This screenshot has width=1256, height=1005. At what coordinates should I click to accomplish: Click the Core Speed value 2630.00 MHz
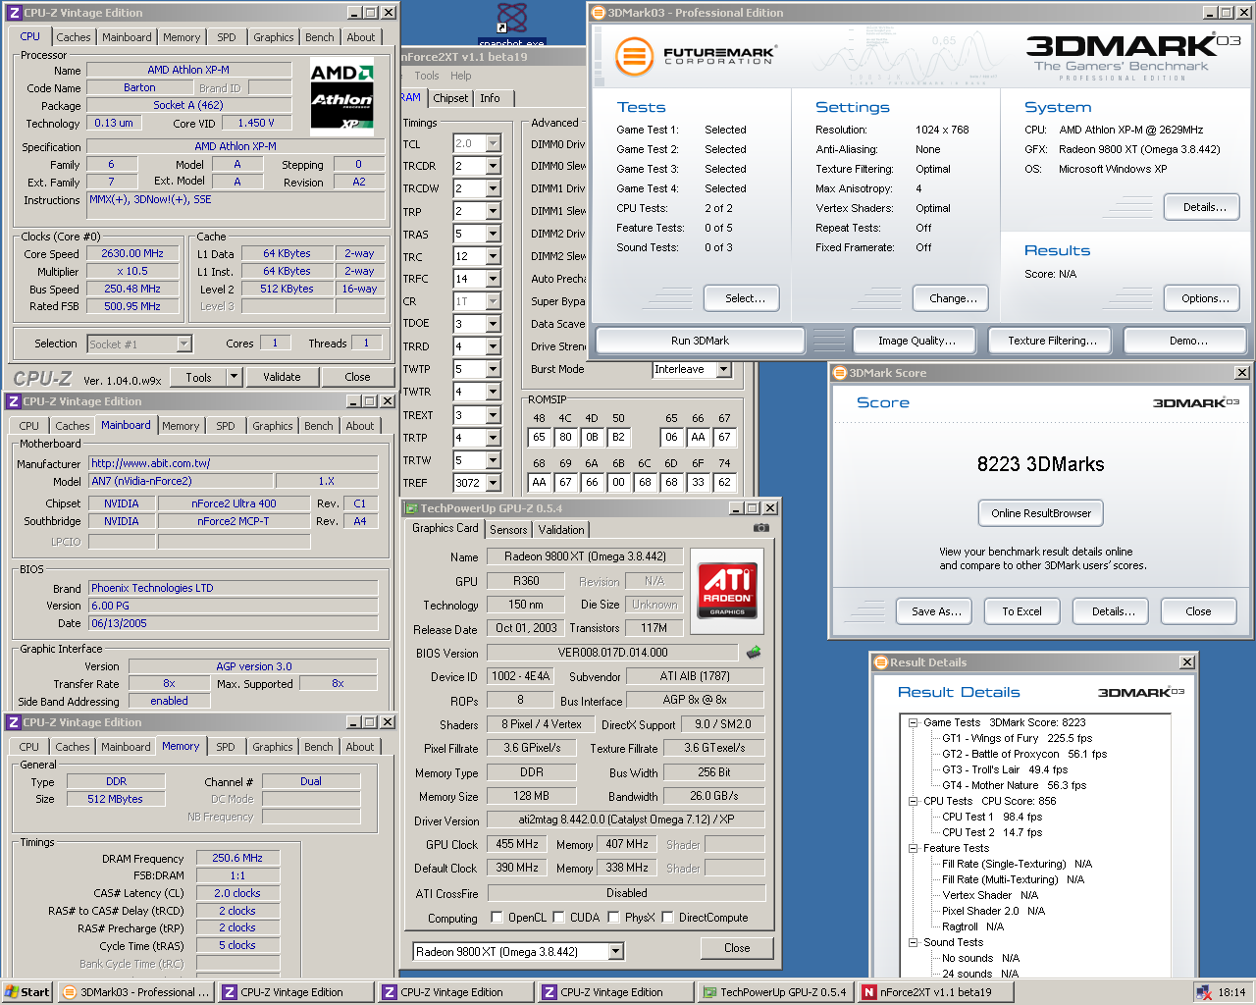coord(132,253)
